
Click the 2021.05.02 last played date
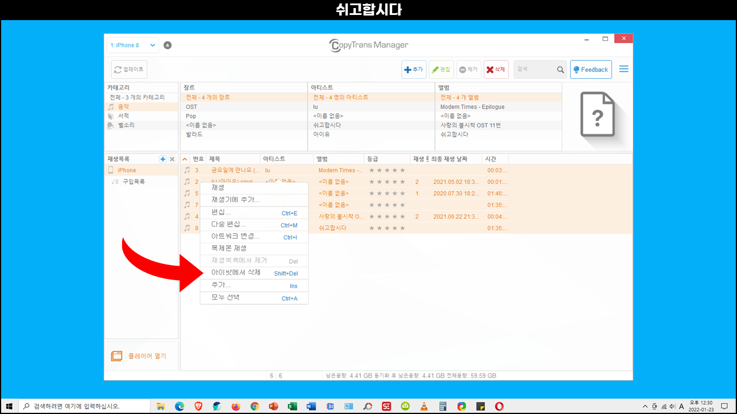(x=456, y=182)
